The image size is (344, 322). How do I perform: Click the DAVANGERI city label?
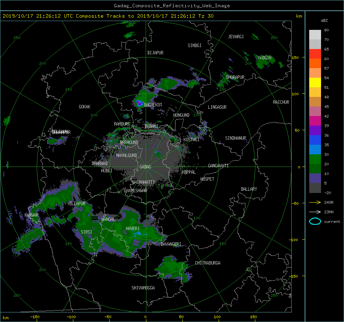(171, 244)
